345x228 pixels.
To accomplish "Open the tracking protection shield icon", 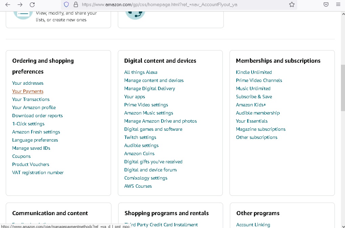I will click(x=66, y=4).
